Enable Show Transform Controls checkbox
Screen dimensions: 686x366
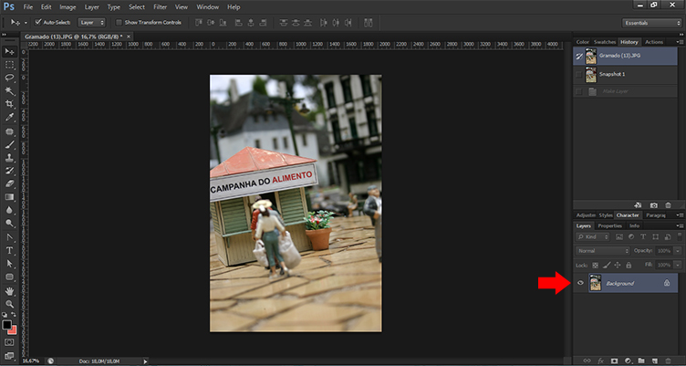(x=119, y=22)
